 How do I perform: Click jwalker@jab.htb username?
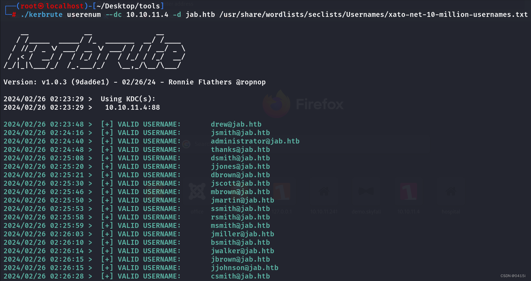tap(243, 251)
